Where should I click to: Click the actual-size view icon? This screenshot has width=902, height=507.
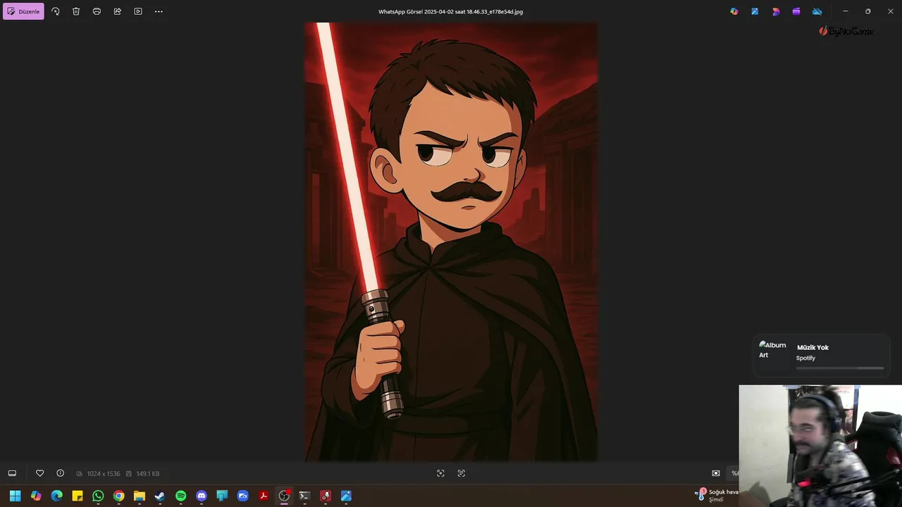tap(462, 473)
